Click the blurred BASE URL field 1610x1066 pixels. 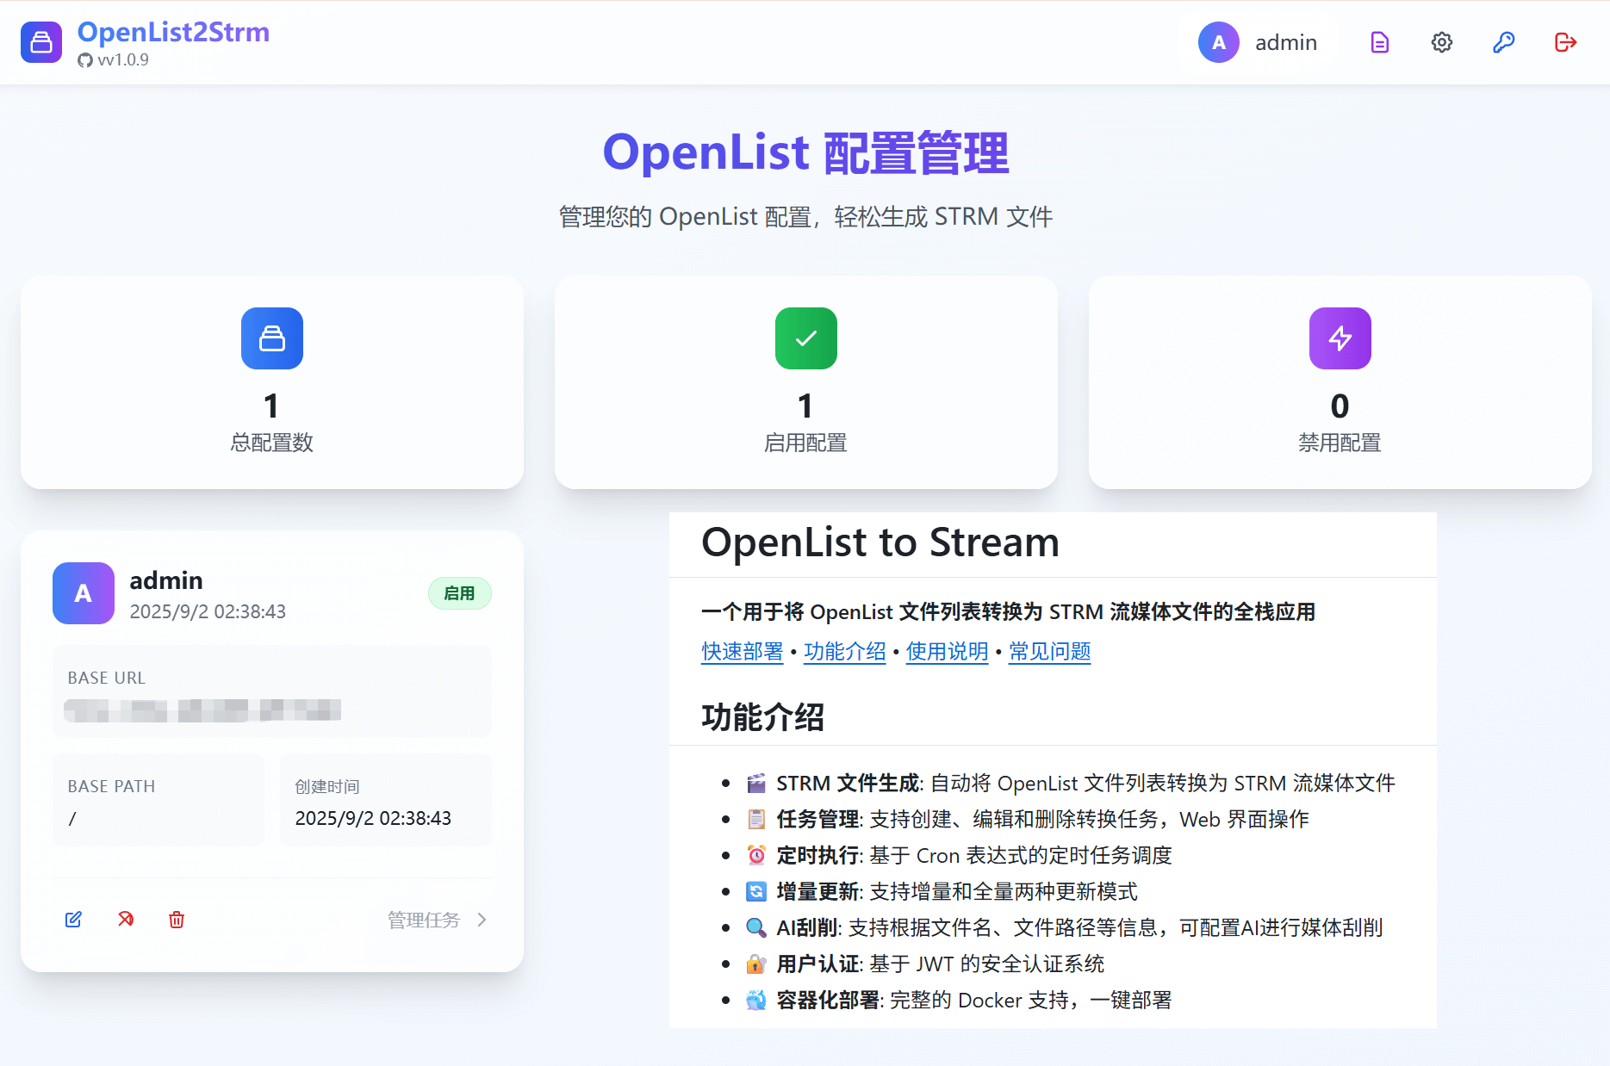coord(203,710)
